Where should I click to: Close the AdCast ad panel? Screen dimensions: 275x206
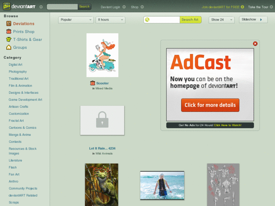[255, 43]
